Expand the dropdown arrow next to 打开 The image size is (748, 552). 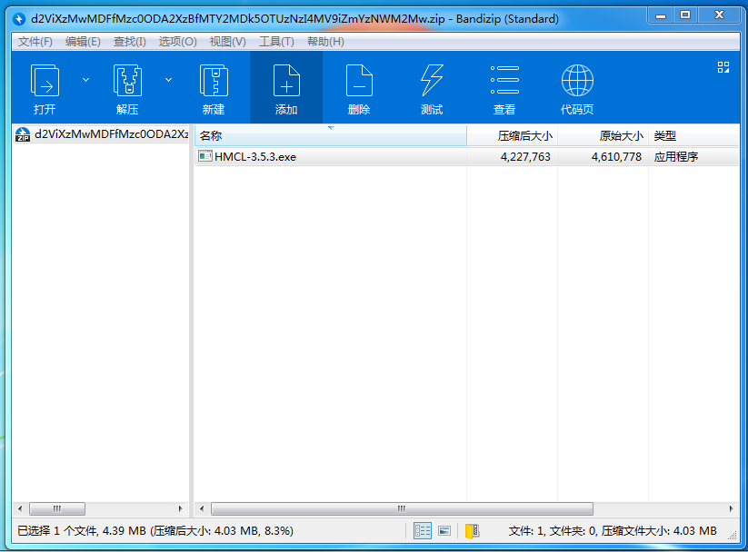coord(85,80)
